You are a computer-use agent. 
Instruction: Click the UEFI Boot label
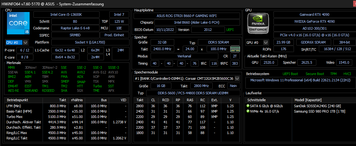(x=290, y=74)
